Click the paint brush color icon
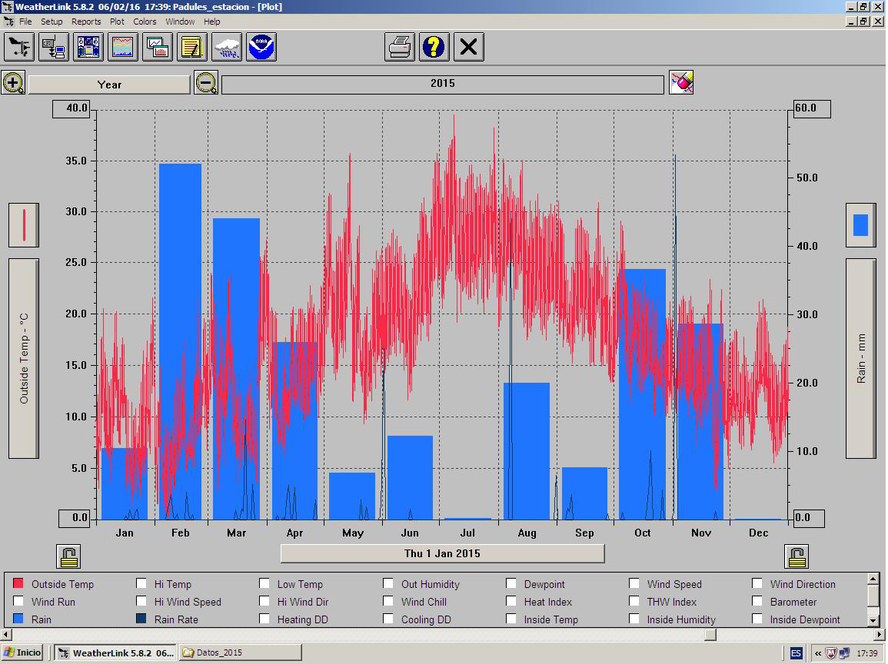Image resolution: width=888 pixels, height=664 pixels. point(681,83)
